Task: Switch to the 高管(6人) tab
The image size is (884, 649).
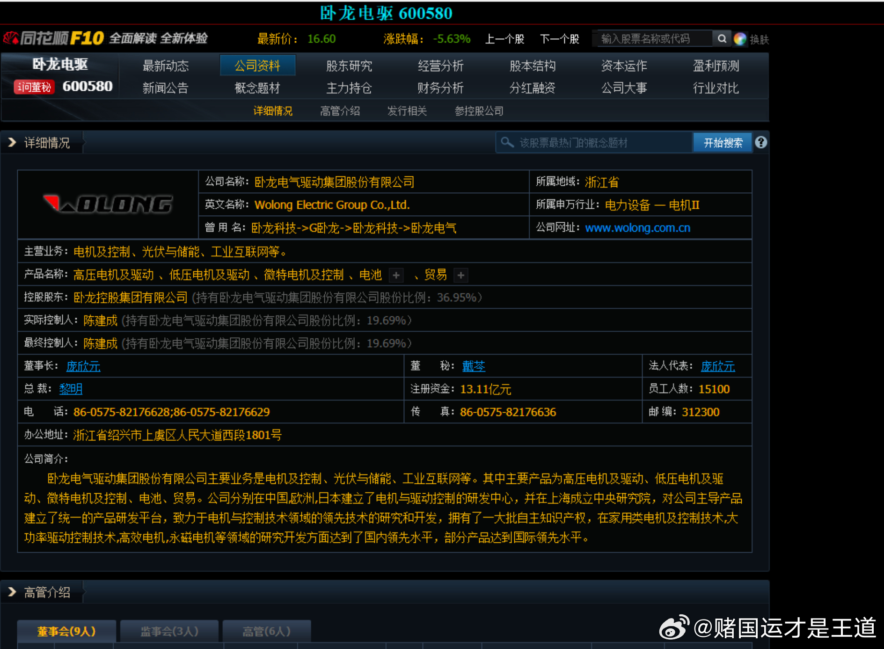Action: (x=267, y=631)
